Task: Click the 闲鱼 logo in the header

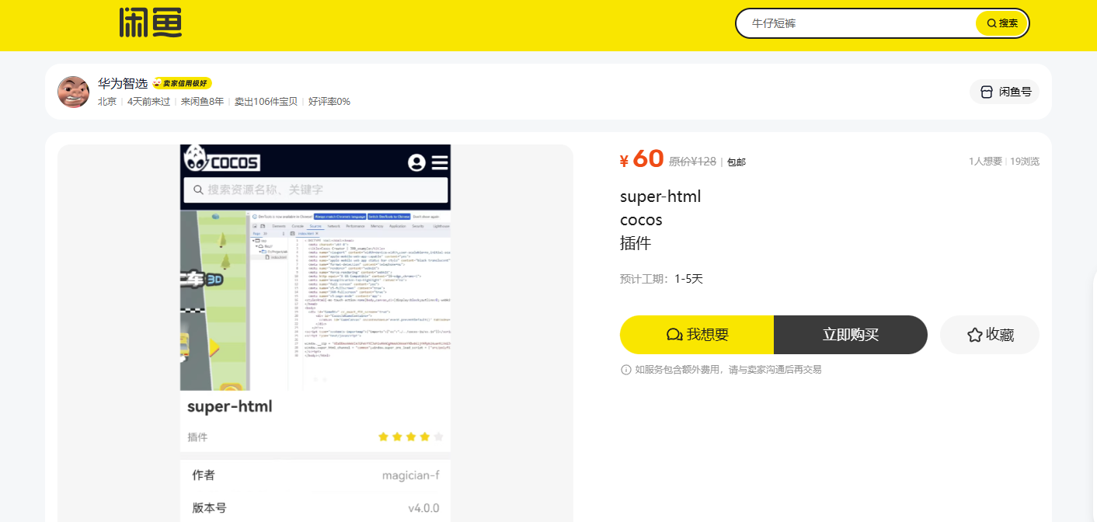Action: (x=150, y=23)
